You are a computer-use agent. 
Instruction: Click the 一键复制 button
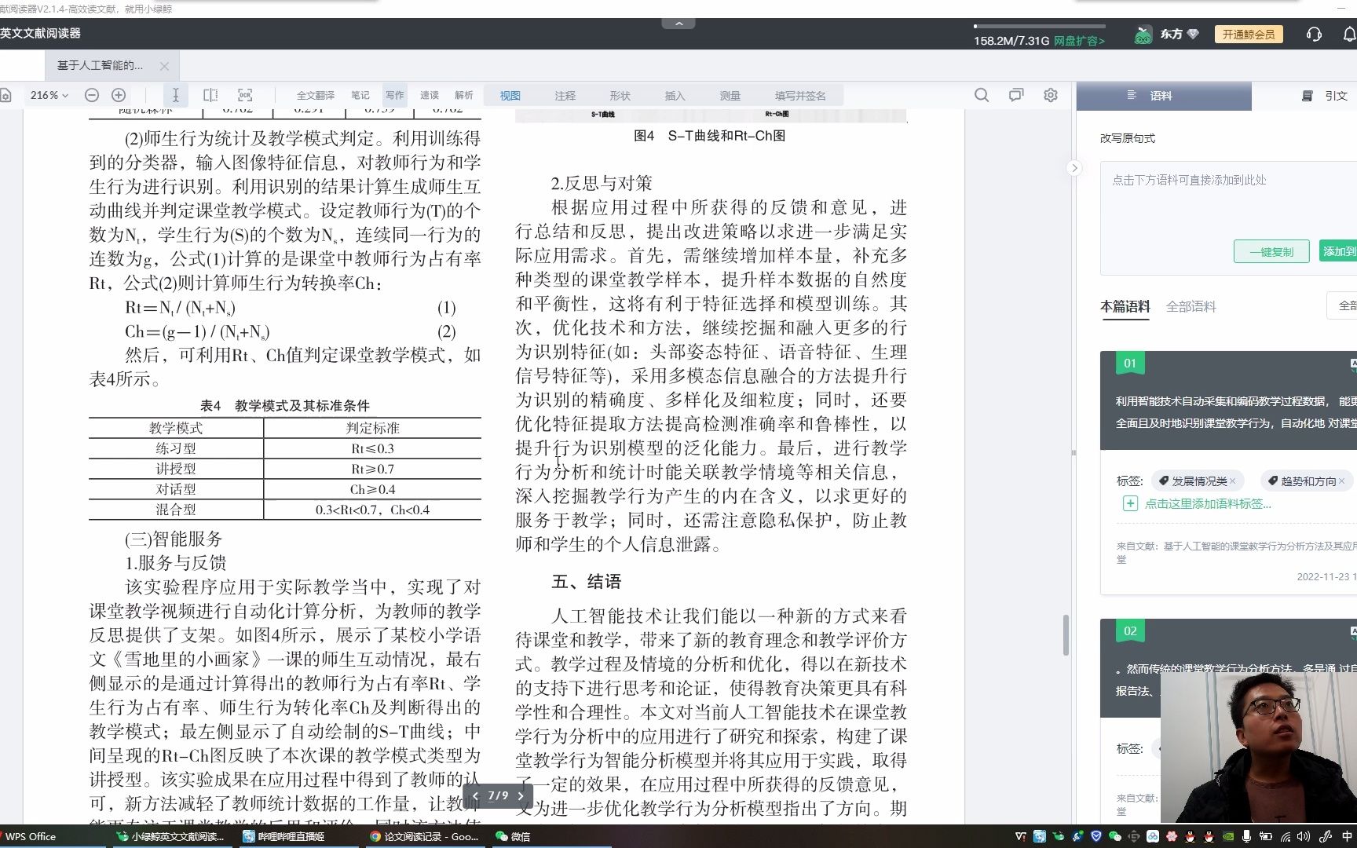point(1271,251)
